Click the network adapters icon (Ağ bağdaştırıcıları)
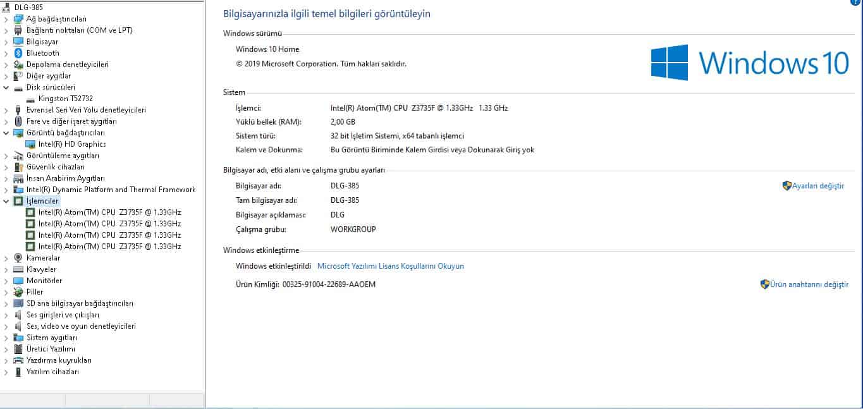Image resolution: width=863 pixels, height=409 pixels. point(18,19)
